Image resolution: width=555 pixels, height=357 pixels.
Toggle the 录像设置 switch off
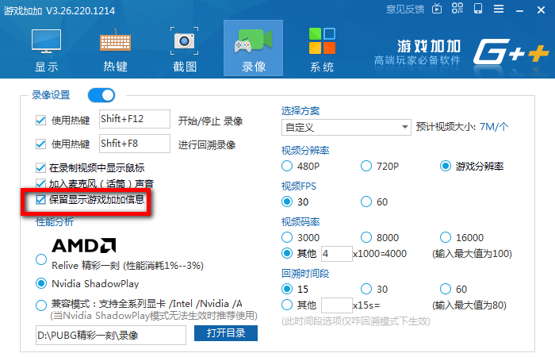101,95
